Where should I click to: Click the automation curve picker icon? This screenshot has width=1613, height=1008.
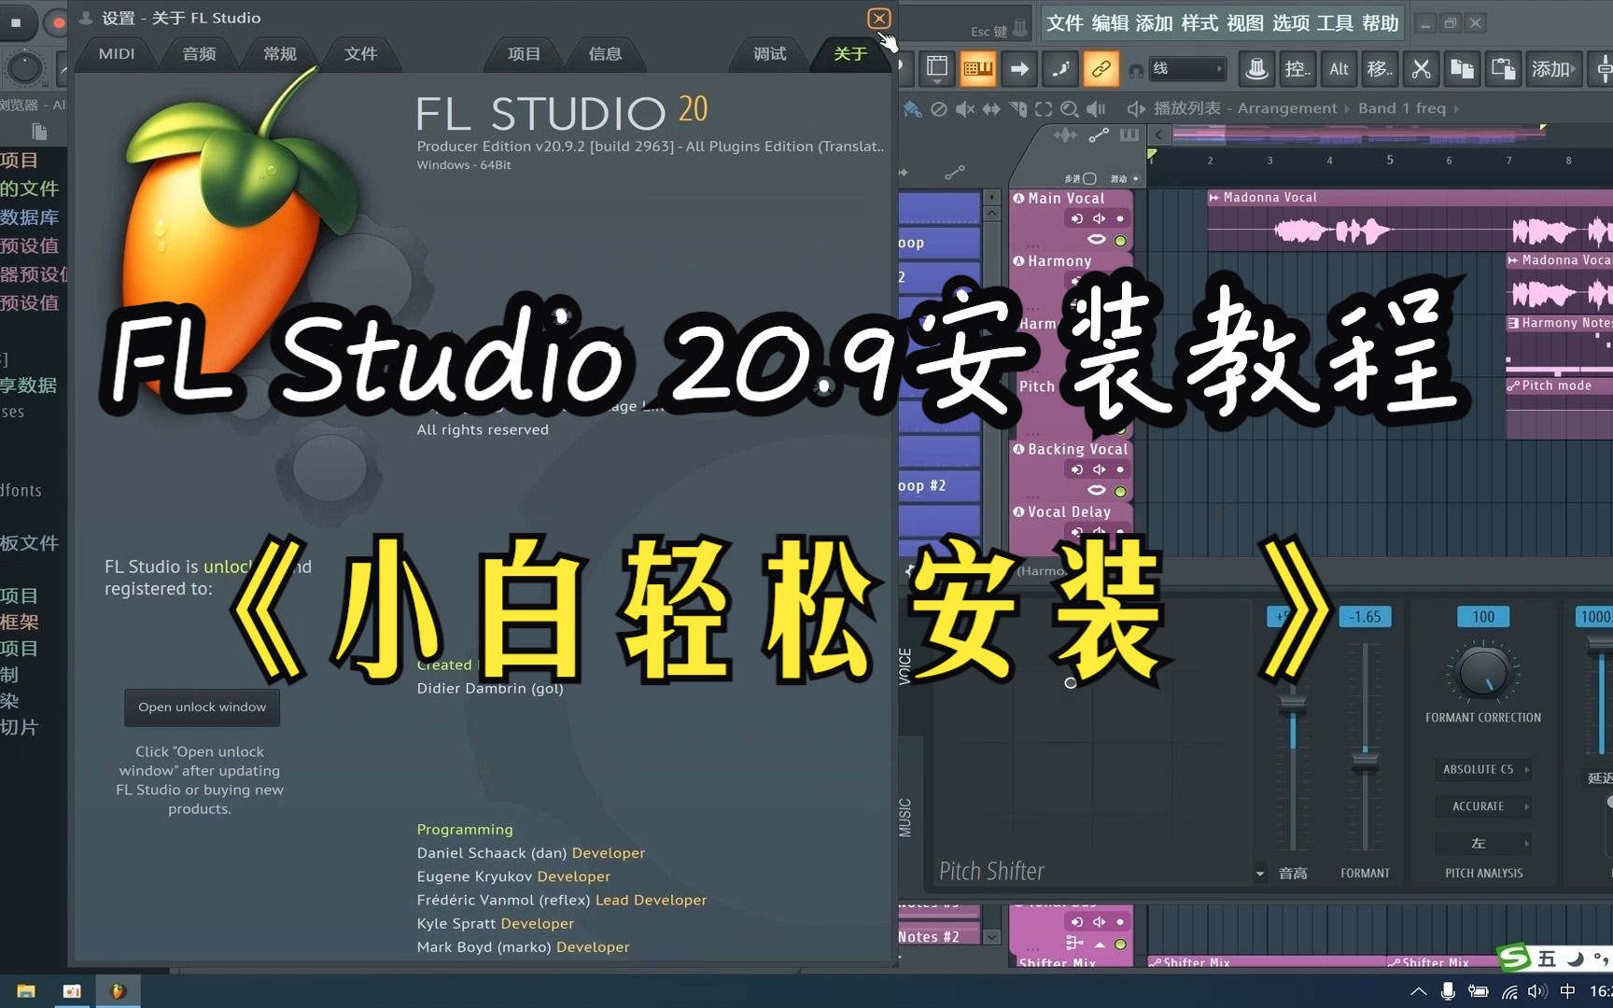pyautogui.click(x=1099, y=136)
